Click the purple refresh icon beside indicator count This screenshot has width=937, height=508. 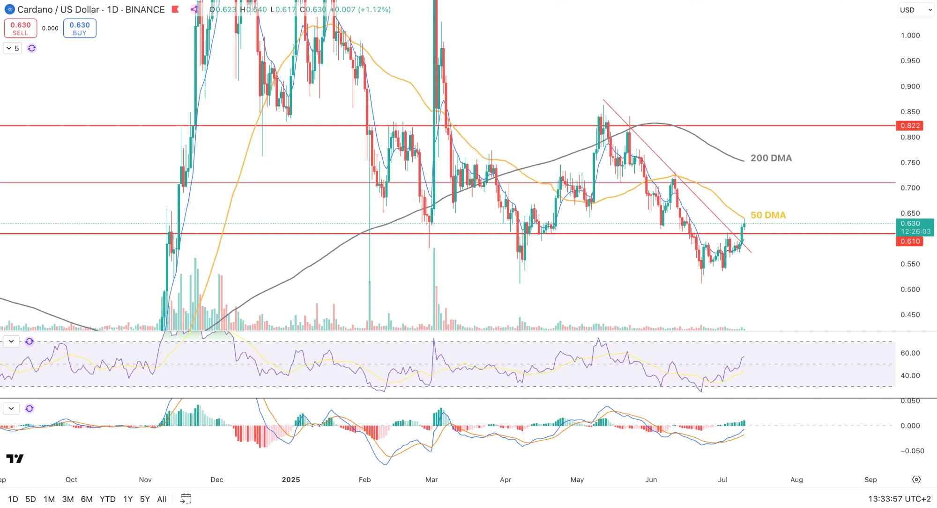tap(32, 48)
